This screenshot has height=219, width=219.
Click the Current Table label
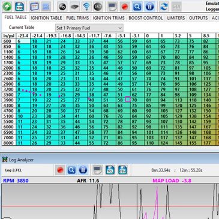coord(22,28)
